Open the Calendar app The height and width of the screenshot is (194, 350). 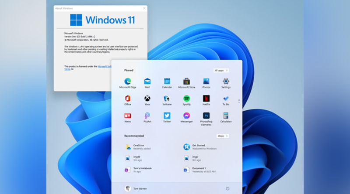pyautogui.click(x=167, y=83)
